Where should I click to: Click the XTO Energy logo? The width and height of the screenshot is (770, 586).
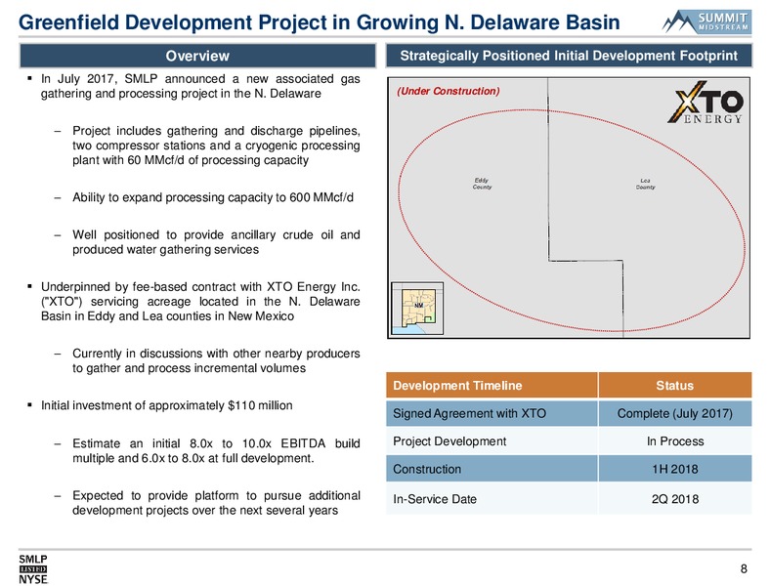706,104
